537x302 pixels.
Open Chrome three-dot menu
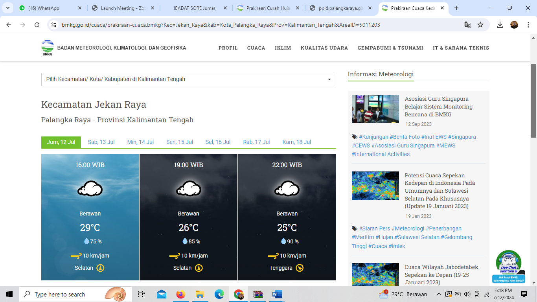click(528, 25)
